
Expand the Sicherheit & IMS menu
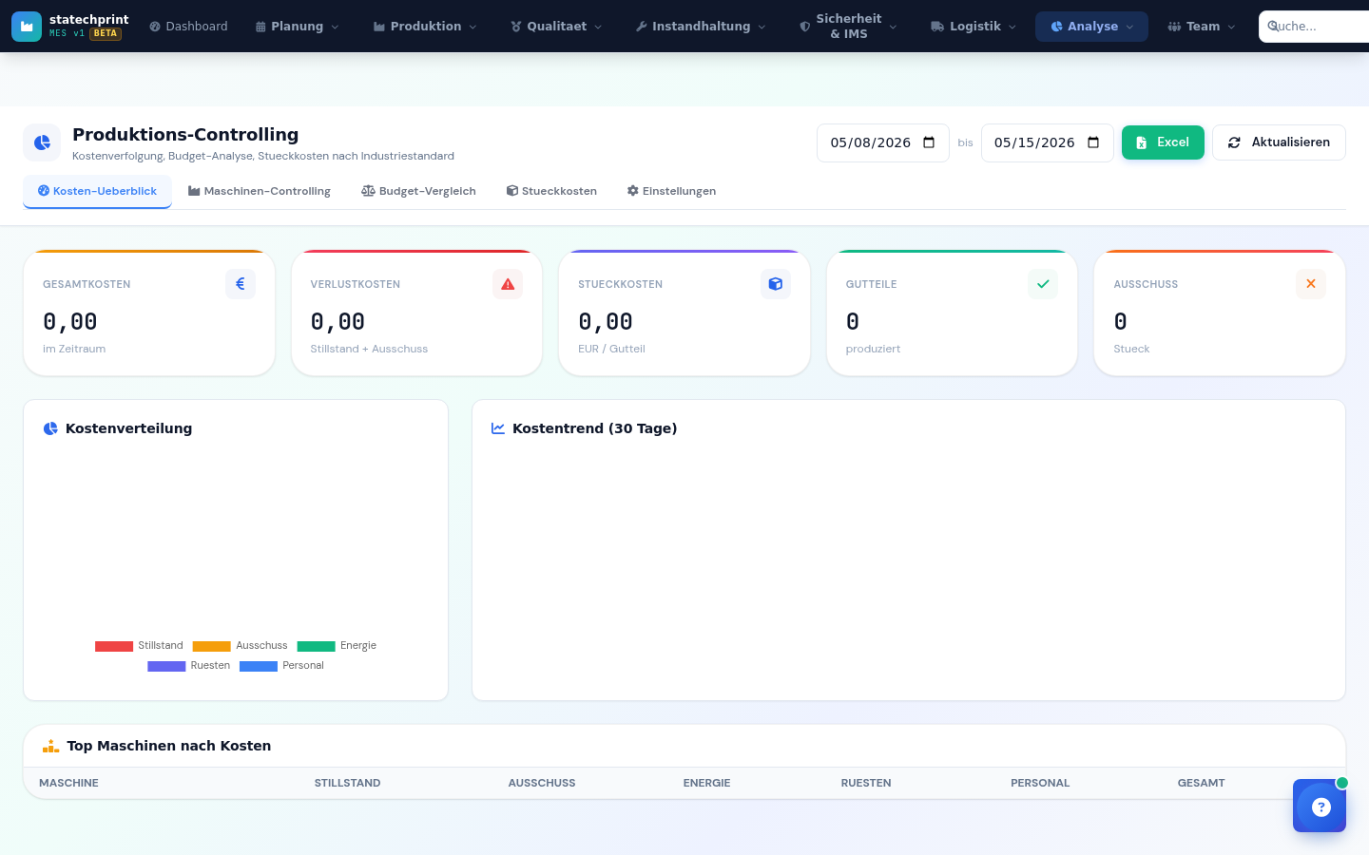[848, 27]
